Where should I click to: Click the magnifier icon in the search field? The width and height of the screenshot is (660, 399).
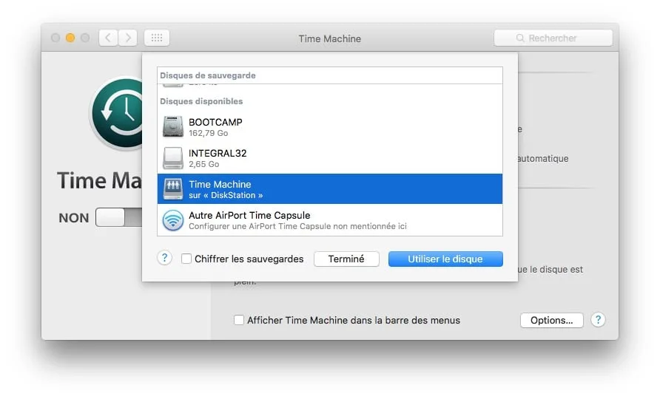click(520, 38)
